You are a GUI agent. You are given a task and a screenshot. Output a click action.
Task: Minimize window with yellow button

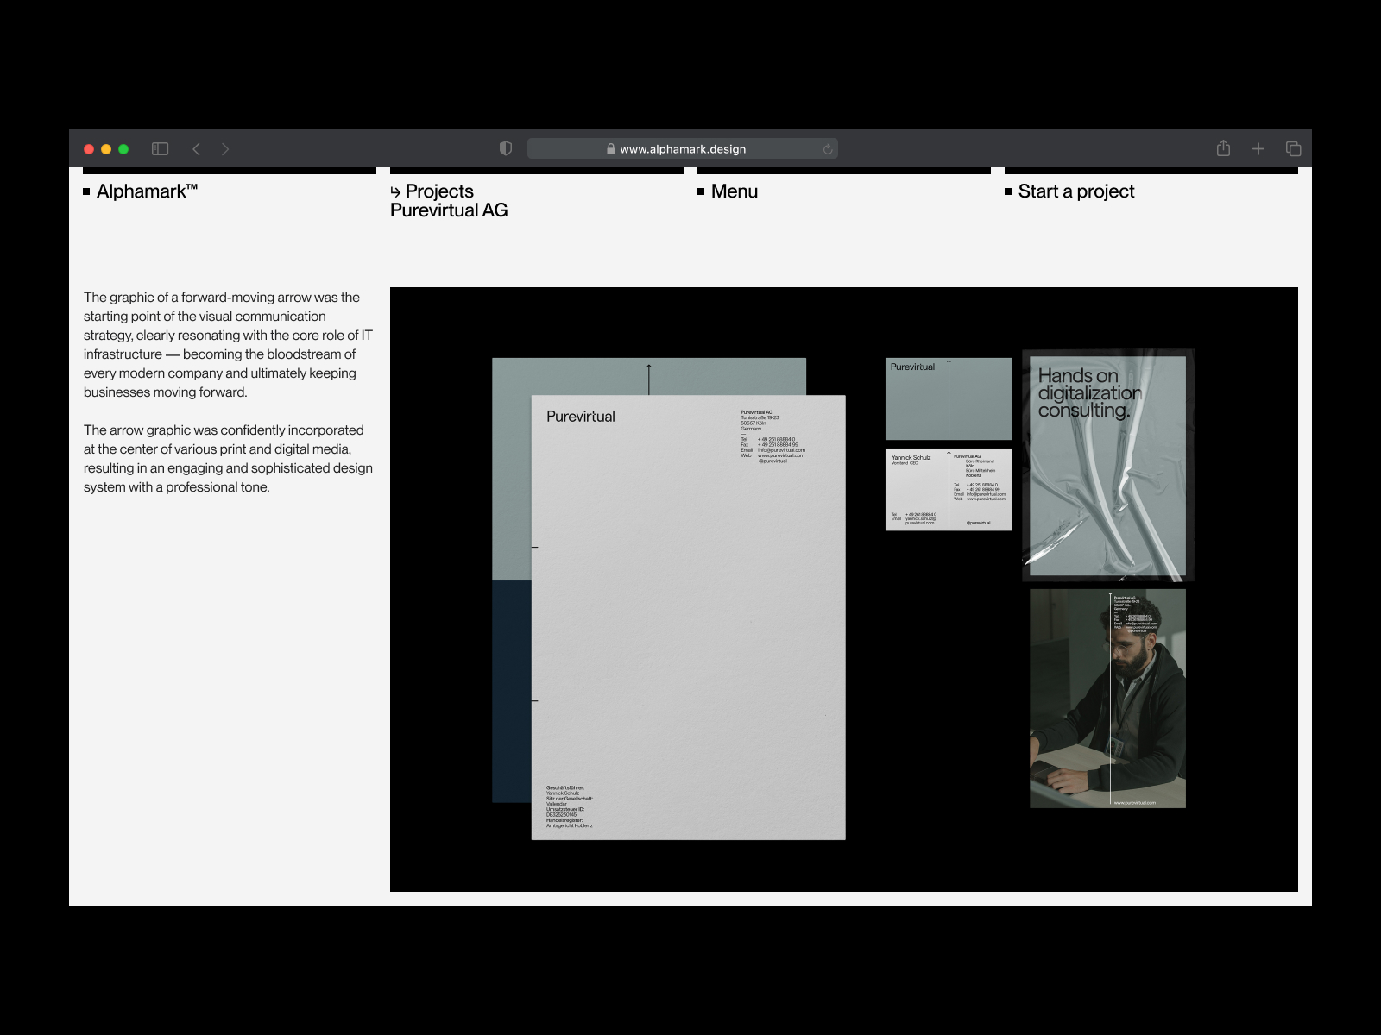pyautogui.click(x=106, y=149)
